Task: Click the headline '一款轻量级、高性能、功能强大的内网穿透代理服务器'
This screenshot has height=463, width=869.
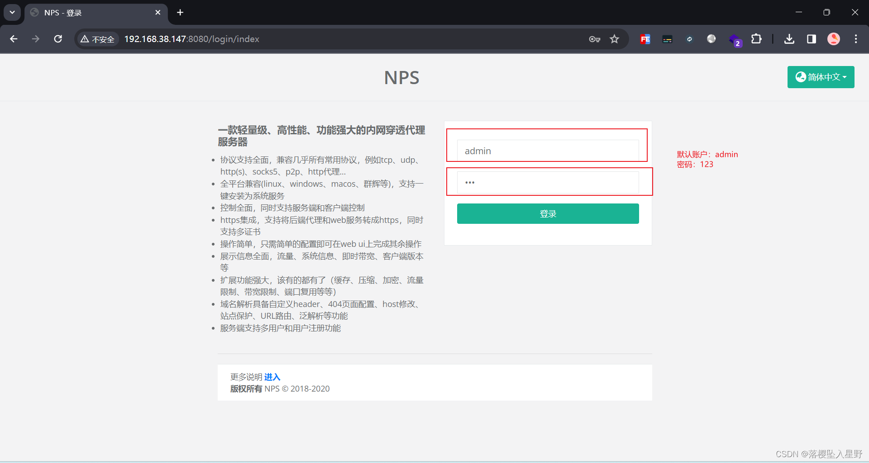Action: [x=321, y=136]
